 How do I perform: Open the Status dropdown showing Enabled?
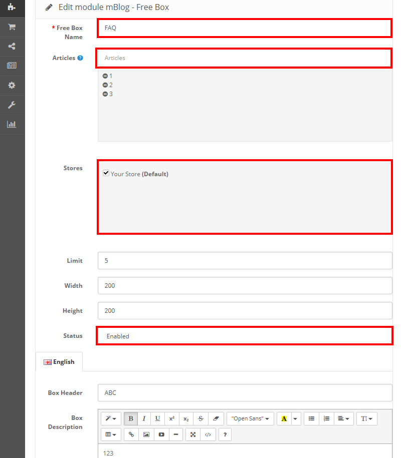[x=244, y=336]
